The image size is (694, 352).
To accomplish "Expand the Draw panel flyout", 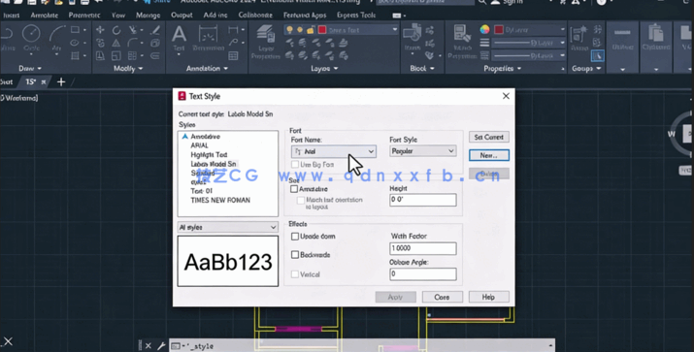I will pos(30,69).
